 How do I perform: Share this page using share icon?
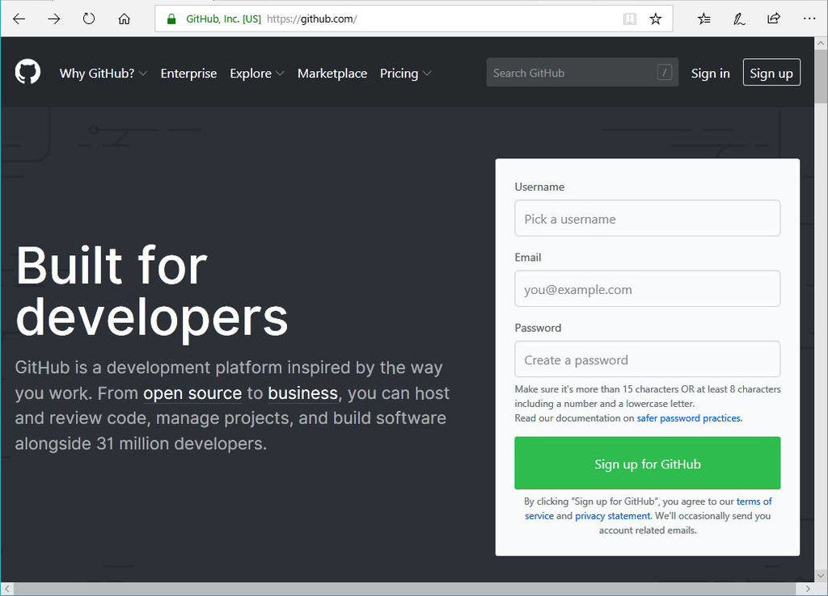coord(774,19)
